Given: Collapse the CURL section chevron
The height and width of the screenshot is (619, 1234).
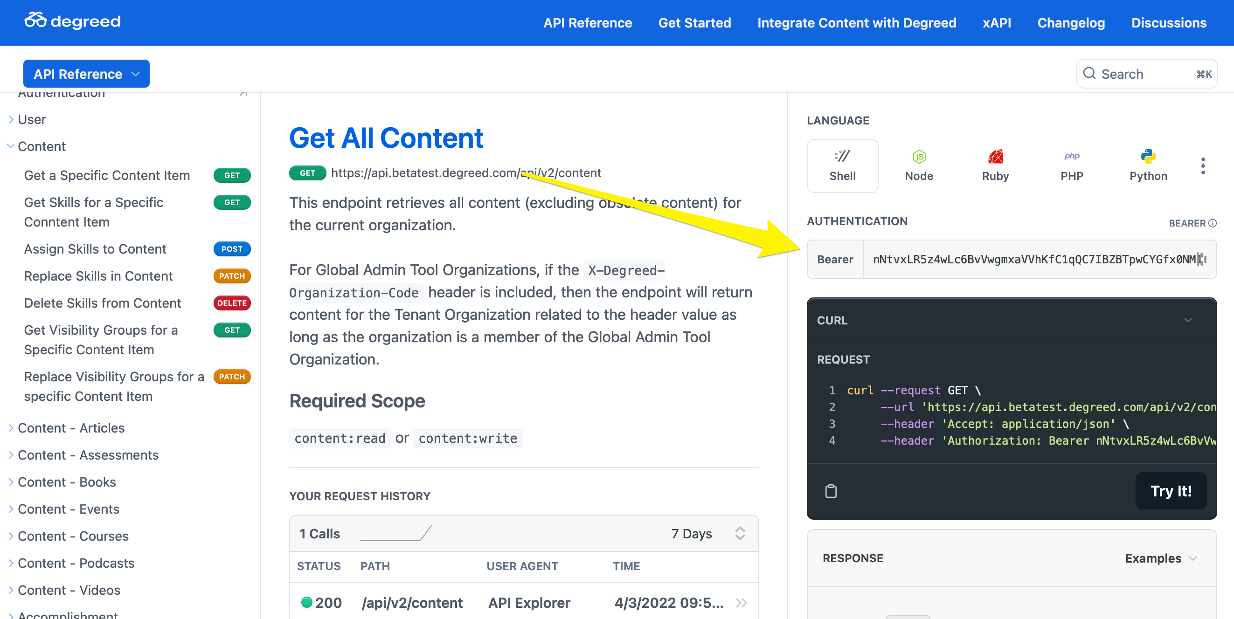Looking at the screenshot, I should (x=1188, y=320).
